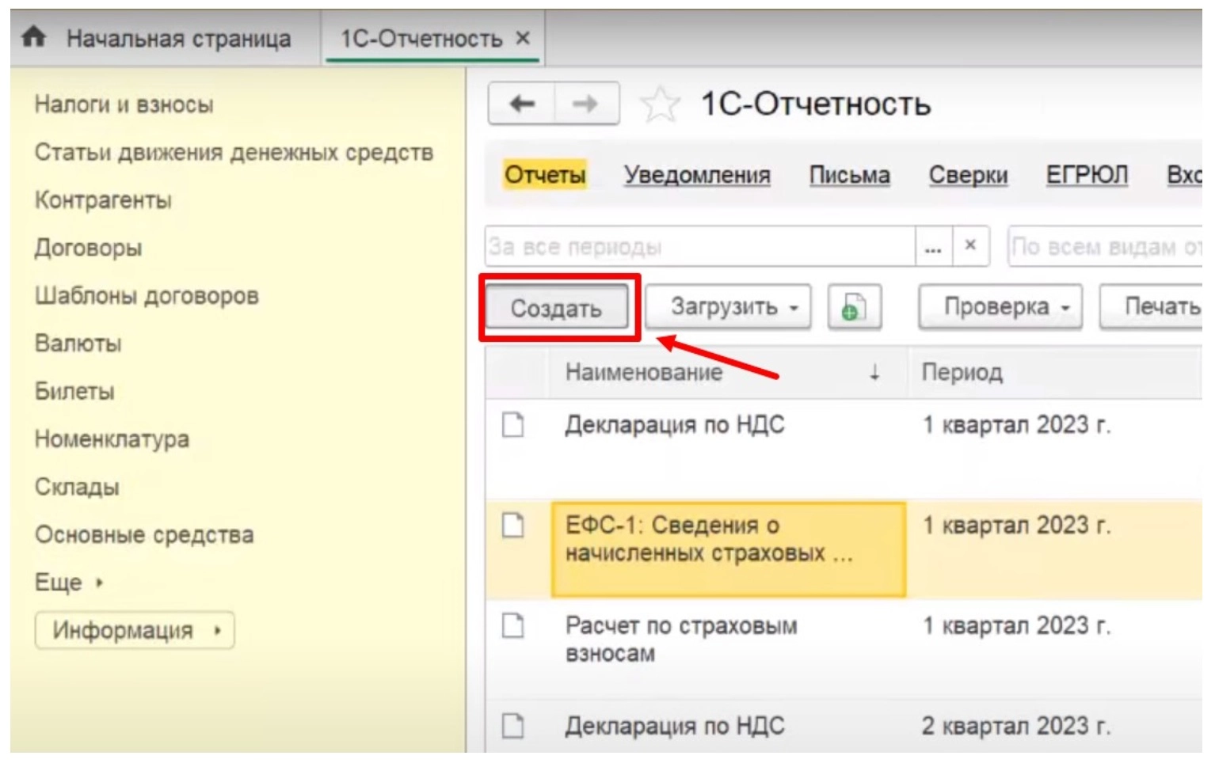Open Основные средства in the sidebar

[x=144, y=534]
